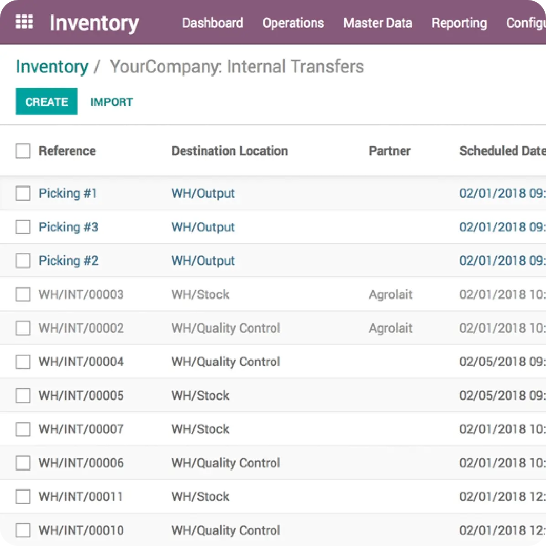Viewport: 546px width, 546px height.
Task: Tick the checkbox for WH/INT/00010
Action: click(x=23, y=530)
